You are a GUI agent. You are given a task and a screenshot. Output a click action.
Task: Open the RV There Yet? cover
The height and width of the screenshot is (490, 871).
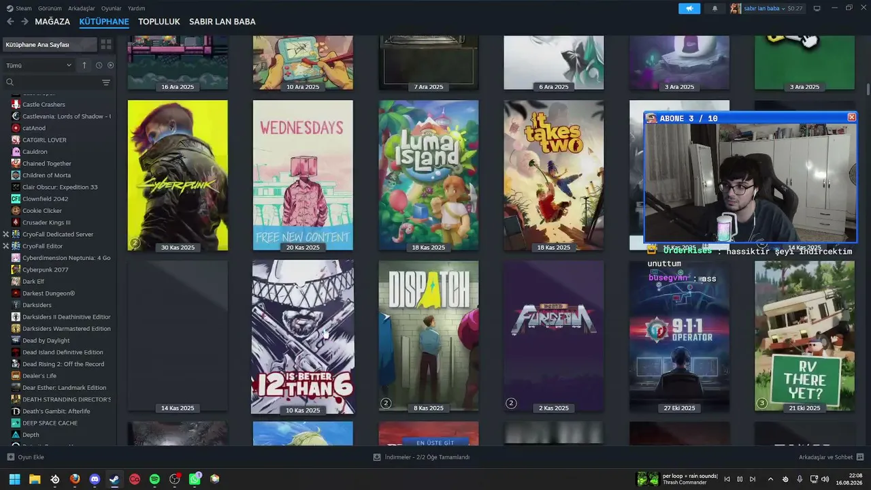[804, 336]
